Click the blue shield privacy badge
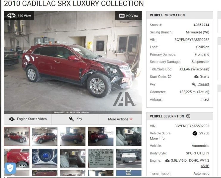This screenshot has height=178, width=221. [x=10, y=168]
